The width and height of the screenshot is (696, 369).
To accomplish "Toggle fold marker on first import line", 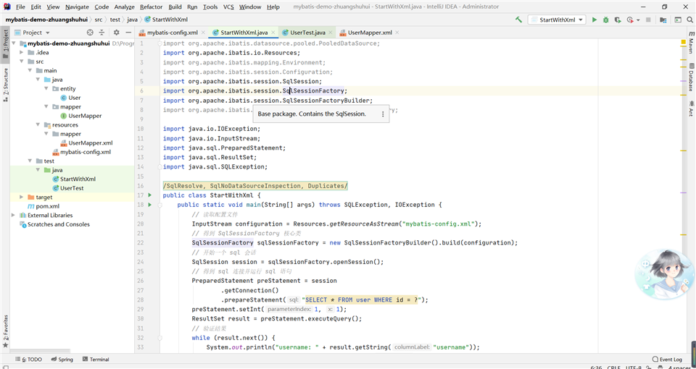I will point(160,43).
